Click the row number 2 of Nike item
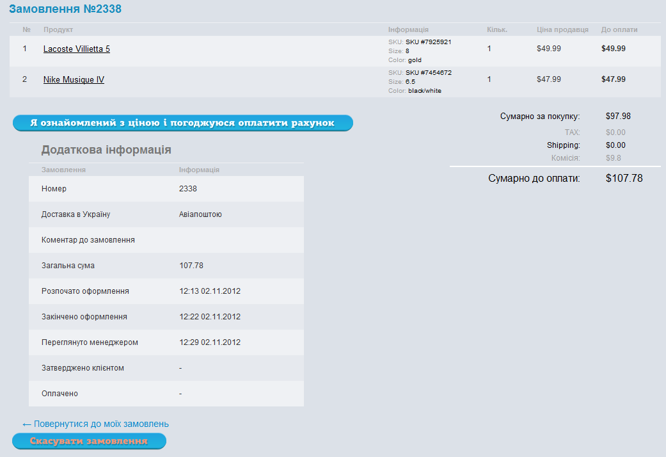 25,79
